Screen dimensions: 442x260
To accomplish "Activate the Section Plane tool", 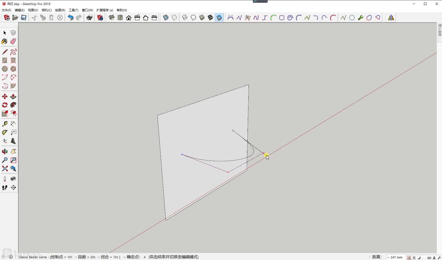I will coord(13,188).
